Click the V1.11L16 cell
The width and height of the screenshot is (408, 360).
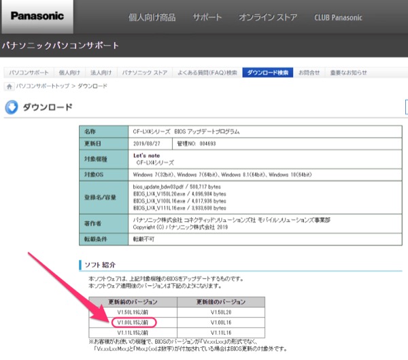point(221,333)
